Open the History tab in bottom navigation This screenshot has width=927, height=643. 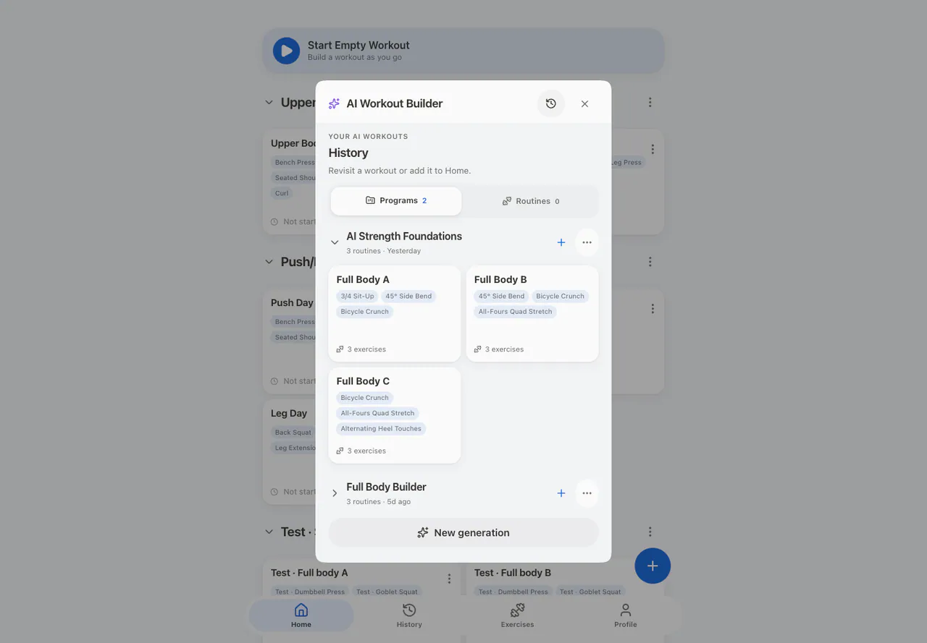coord(409,616)
